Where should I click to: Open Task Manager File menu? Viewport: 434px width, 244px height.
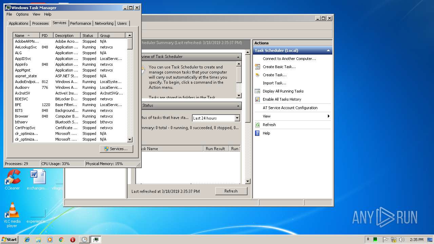coord(9,14)
